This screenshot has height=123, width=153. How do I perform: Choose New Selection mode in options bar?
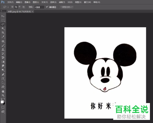coord(12,7)
